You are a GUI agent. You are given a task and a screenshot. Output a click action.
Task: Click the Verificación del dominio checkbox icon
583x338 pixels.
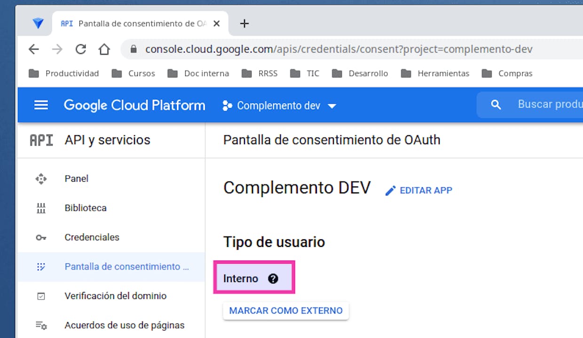click(41, 296)
